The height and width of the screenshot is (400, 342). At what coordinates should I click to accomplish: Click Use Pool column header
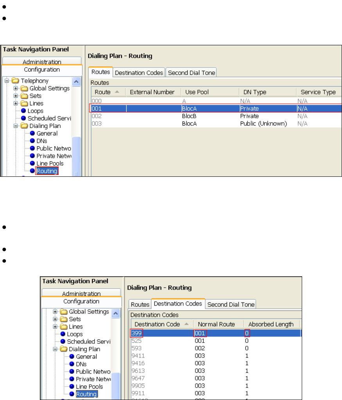point(210,92)
